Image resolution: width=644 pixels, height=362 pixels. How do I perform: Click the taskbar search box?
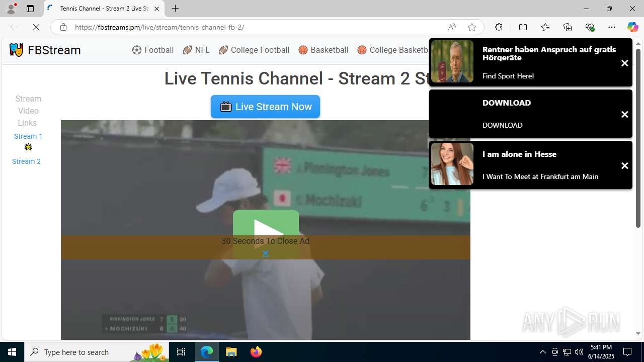pyautogui.click(x=97, y=352)
